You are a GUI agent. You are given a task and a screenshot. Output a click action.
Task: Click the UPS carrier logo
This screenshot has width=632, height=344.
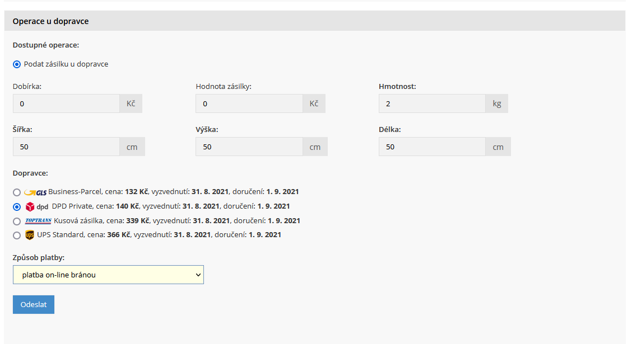pos(30,235)
